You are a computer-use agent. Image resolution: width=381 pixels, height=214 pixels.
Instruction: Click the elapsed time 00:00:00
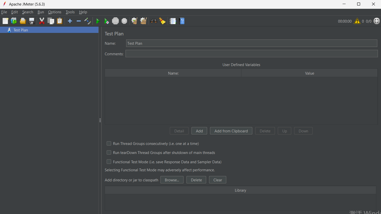click(x=345, y=21)
